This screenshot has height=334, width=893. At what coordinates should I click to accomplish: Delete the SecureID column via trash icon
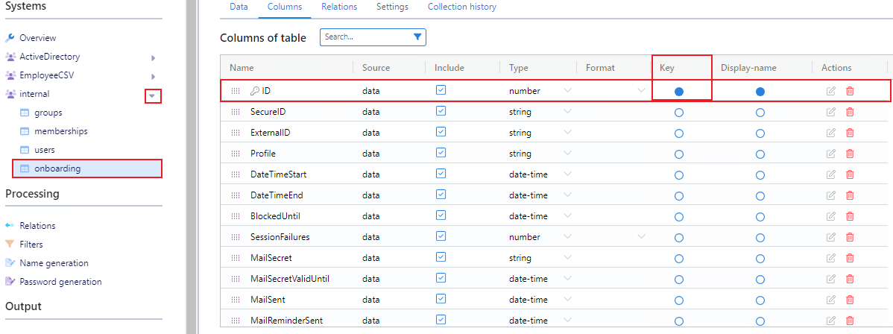pos(850,112)
